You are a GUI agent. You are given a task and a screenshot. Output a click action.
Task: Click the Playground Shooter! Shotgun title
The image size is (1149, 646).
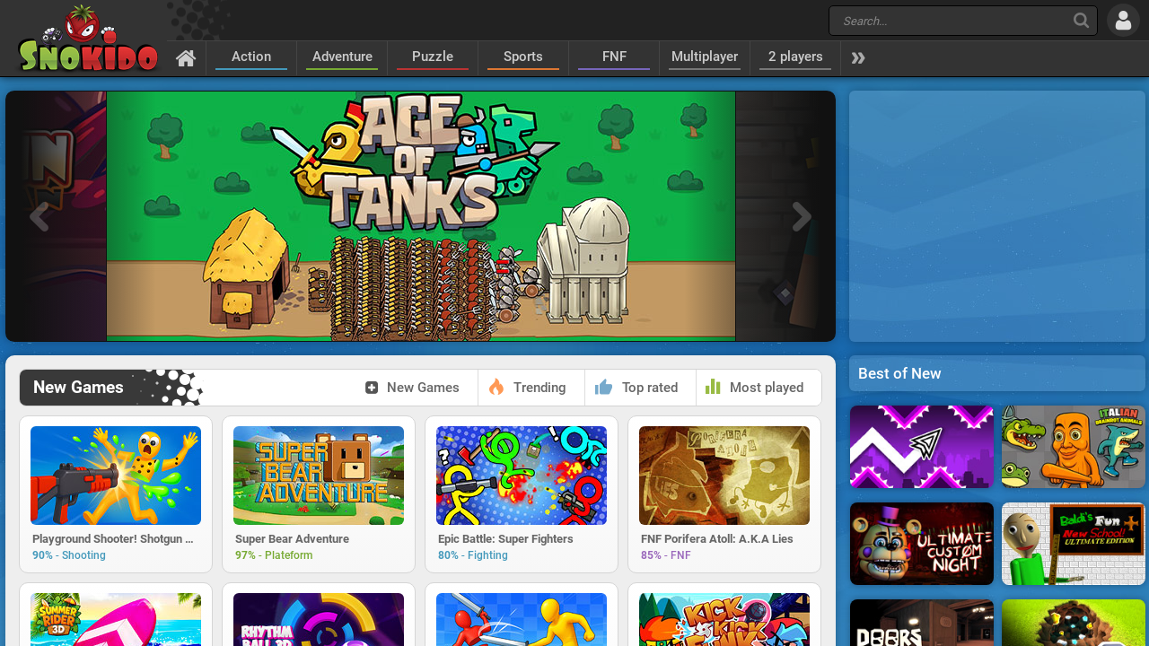click(113, 539)
